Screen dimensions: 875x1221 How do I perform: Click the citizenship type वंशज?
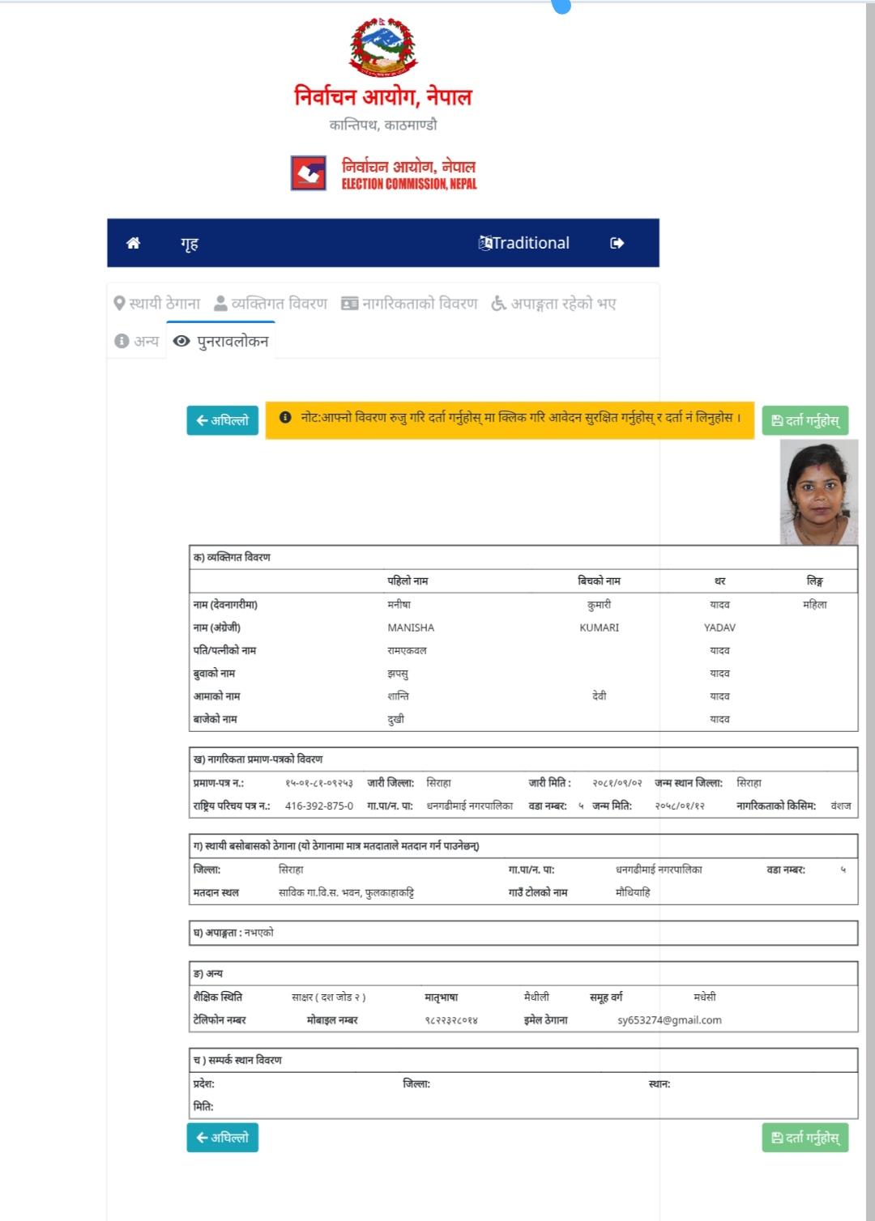(841, 806)
